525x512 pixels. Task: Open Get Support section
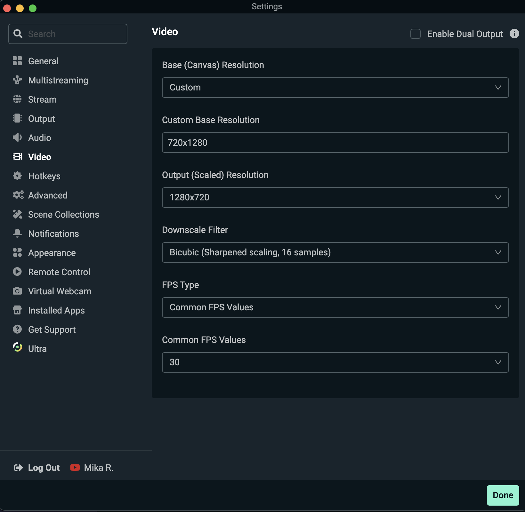(x=52, y=330)
